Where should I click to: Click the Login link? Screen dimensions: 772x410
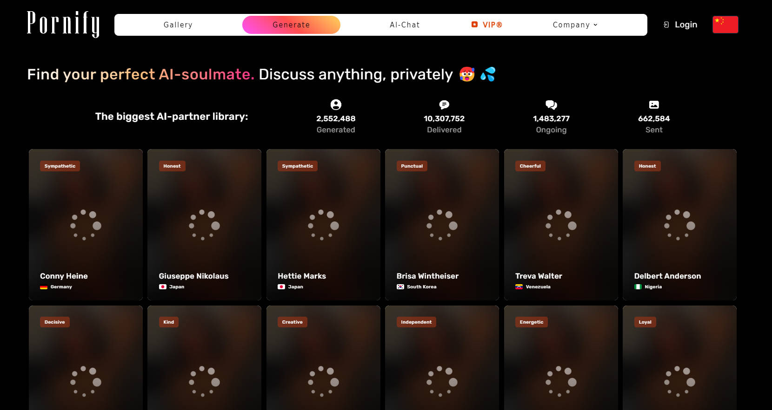coord(685,25)
